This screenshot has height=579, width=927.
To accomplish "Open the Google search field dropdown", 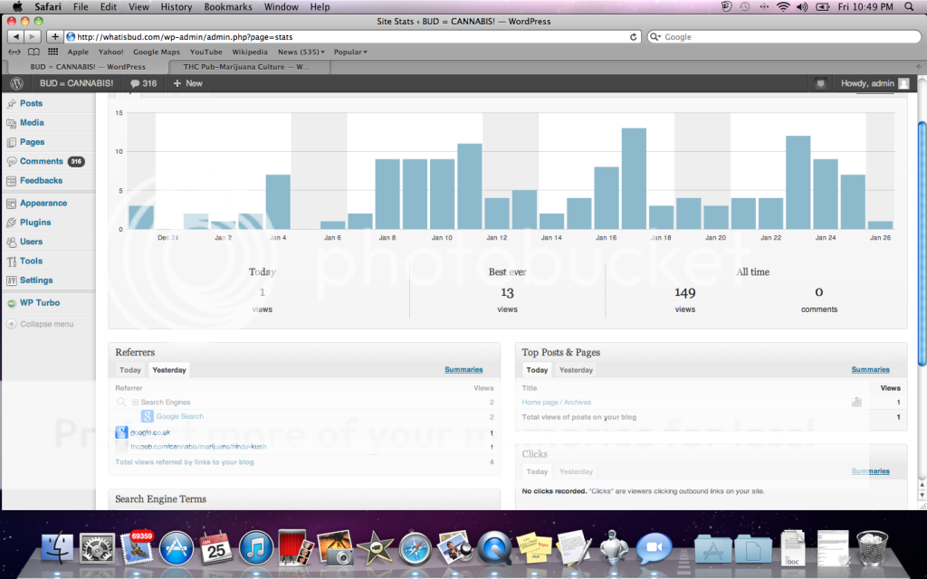I will pos(655,36).
